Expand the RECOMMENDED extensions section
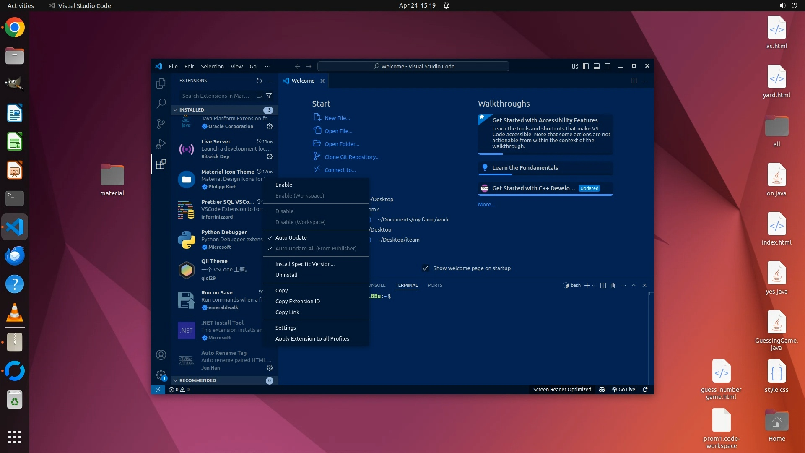 [197, 380]
